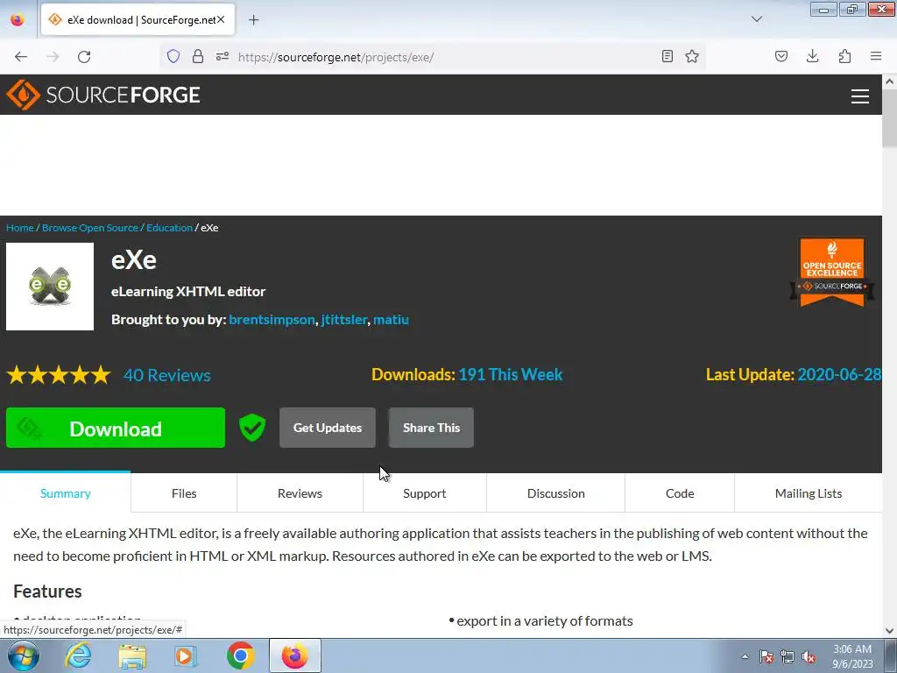The image size is (897, 673).
Task: Open the Windows Start menu
Action: click(x=24, y=655)
